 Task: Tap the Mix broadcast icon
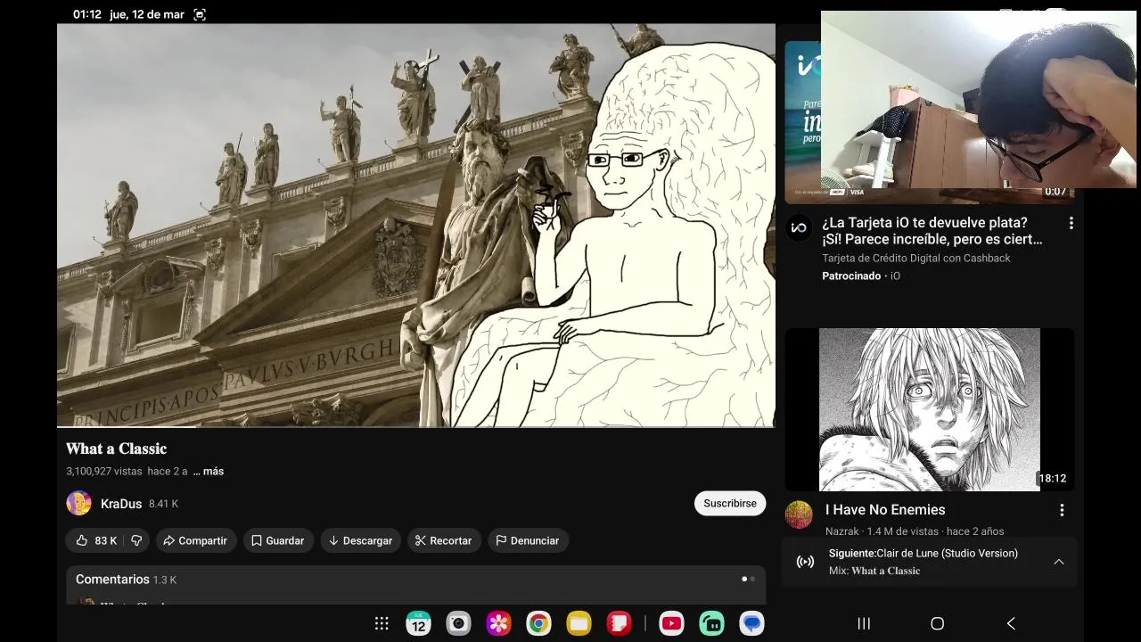click(x=805, y=562)
